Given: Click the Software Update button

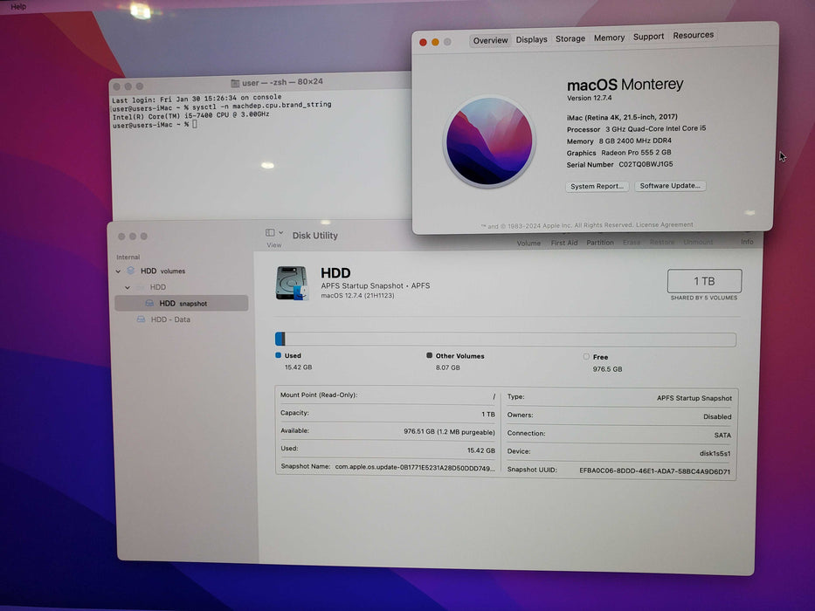Looking at the screenshot, I should pyautogui.click(x=669, y=185).
